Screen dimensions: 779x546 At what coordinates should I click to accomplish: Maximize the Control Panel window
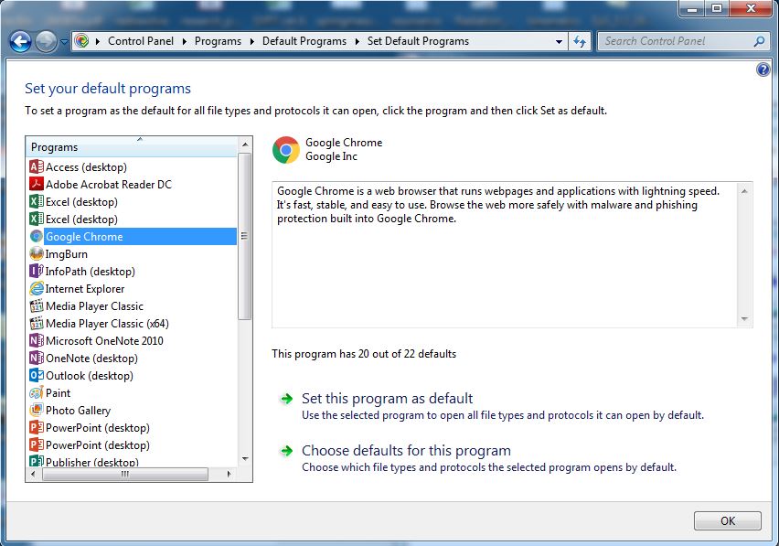(x=717, y=9)
